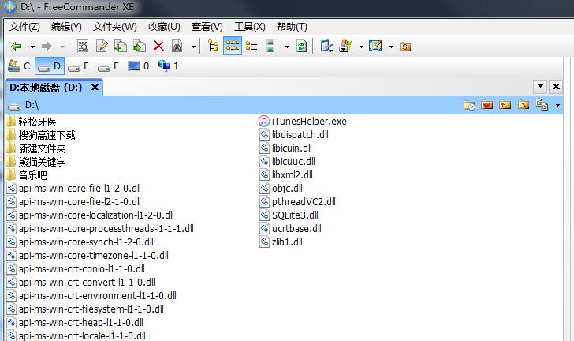Open the 帮助(T) menu
This screenshot has width=574, height=341.
point(292,27)
